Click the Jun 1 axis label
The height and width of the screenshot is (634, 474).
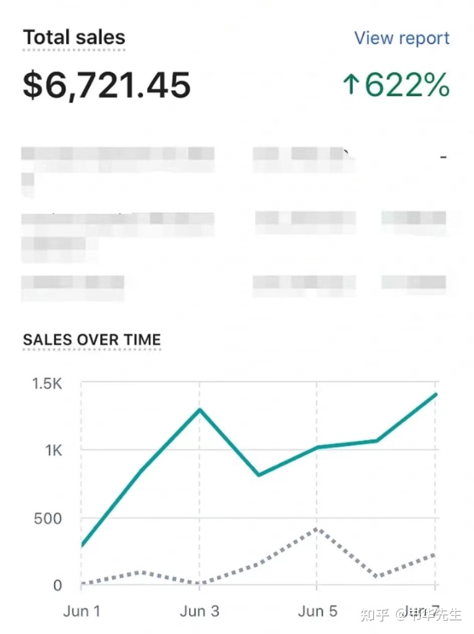(82, 611)
